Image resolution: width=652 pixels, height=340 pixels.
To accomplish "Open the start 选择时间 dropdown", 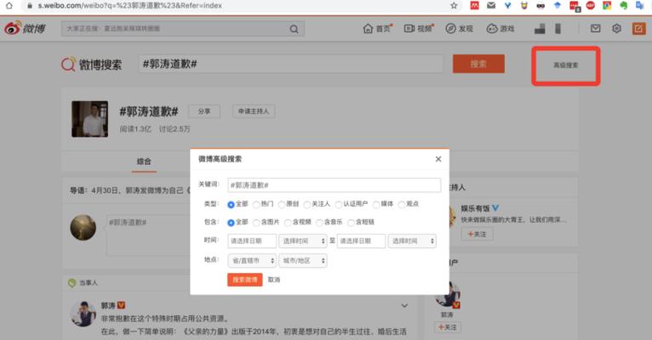I will tap(303, 241).
